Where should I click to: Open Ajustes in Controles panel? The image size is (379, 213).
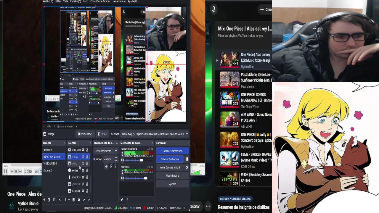[173, 184]
